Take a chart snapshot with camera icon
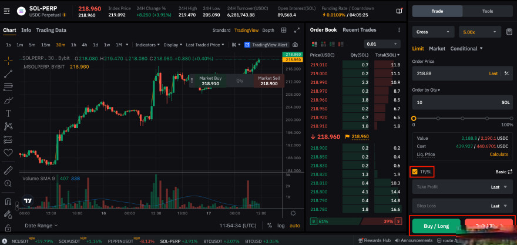 point(295,45)
